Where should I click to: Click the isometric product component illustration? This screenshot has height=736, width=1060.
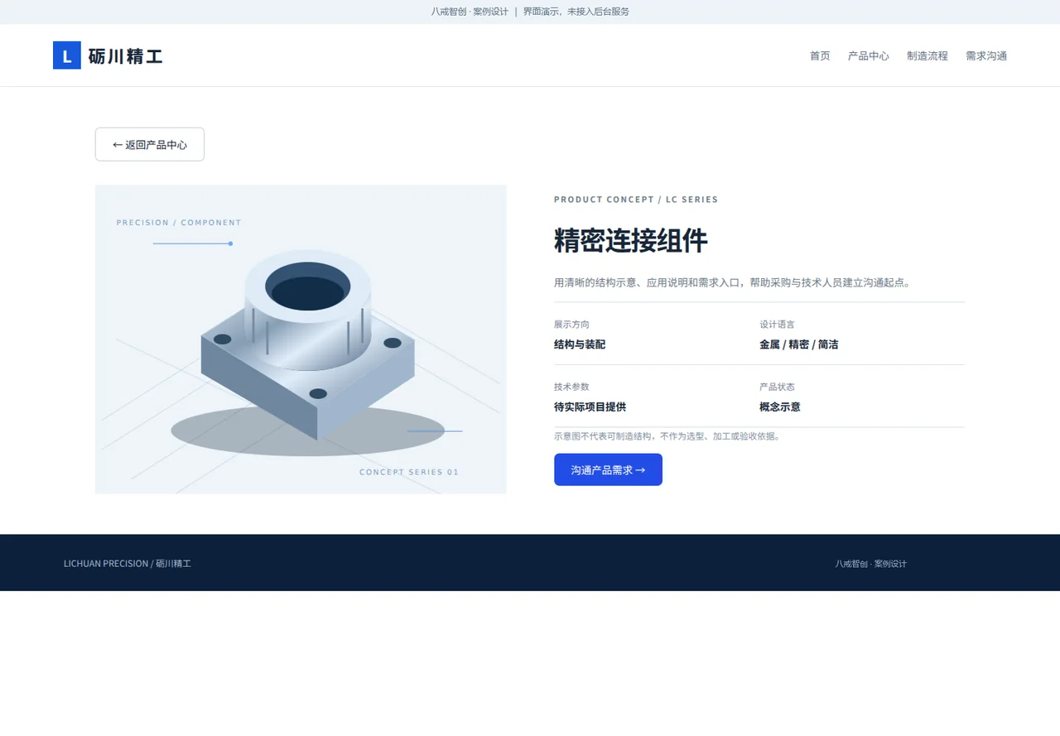point(301,339)
